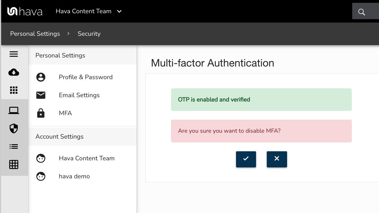
Task: Click the Hava Content Team face icon
Action: pyautogui.click(x=41, y=158)
